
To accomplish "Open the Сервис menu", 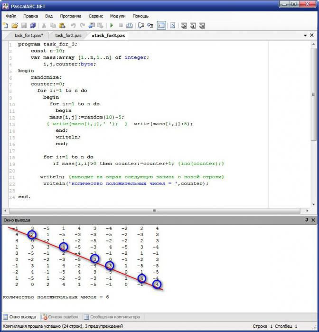I will pyautogui.click(x=96, y=16).
